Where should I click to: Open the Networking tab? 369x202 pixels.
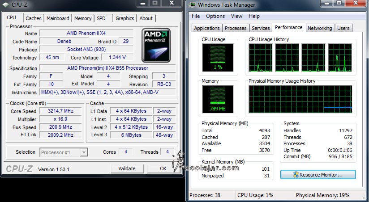click(320, 28)
